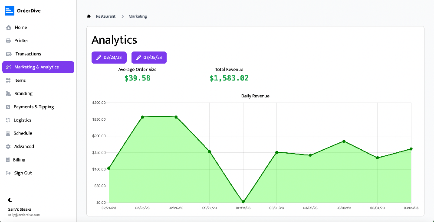Image resolution: width=434 pixels, height=222 pixels.
Task: Open Payments & Tipping settings
Action: (x=38, y=107)
